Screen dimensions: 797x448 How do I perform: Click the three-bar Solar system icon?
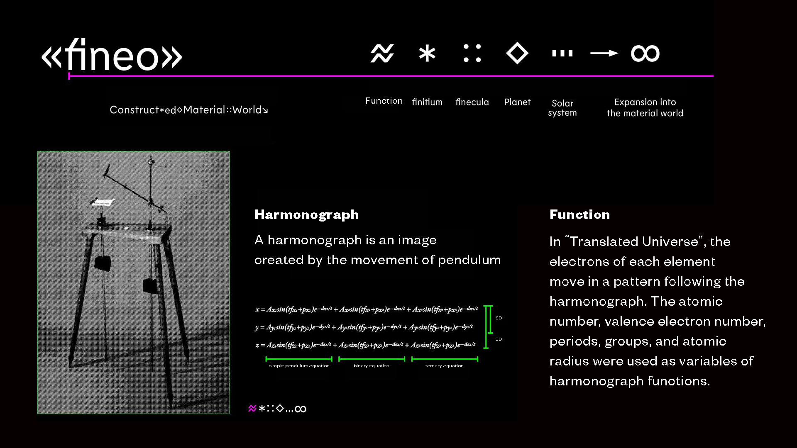[x=562, y=54]
